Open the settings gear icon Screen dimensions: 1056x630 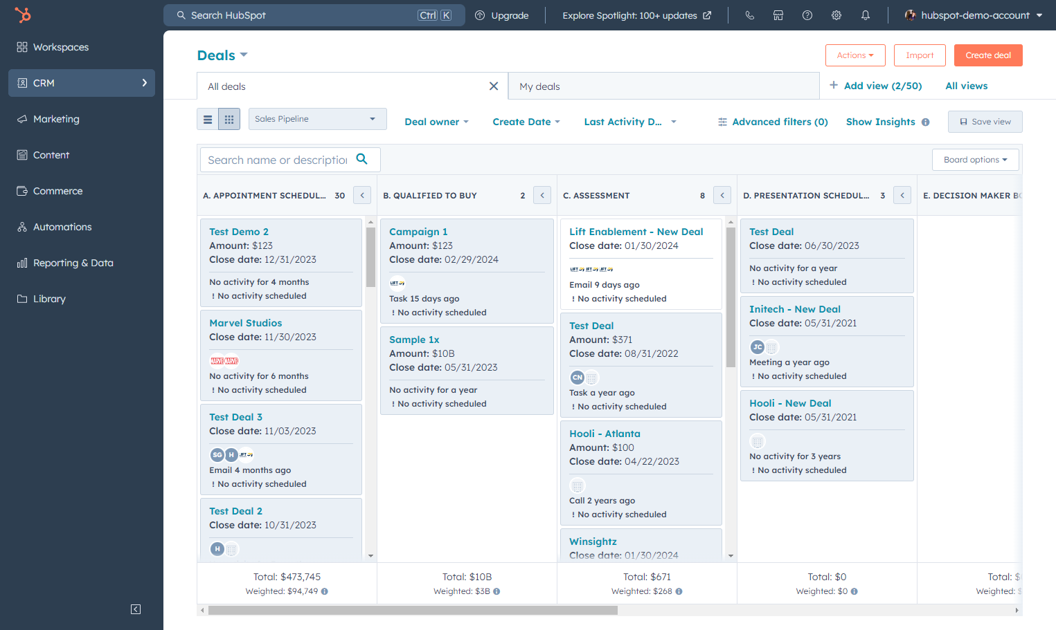pos(836,15)
